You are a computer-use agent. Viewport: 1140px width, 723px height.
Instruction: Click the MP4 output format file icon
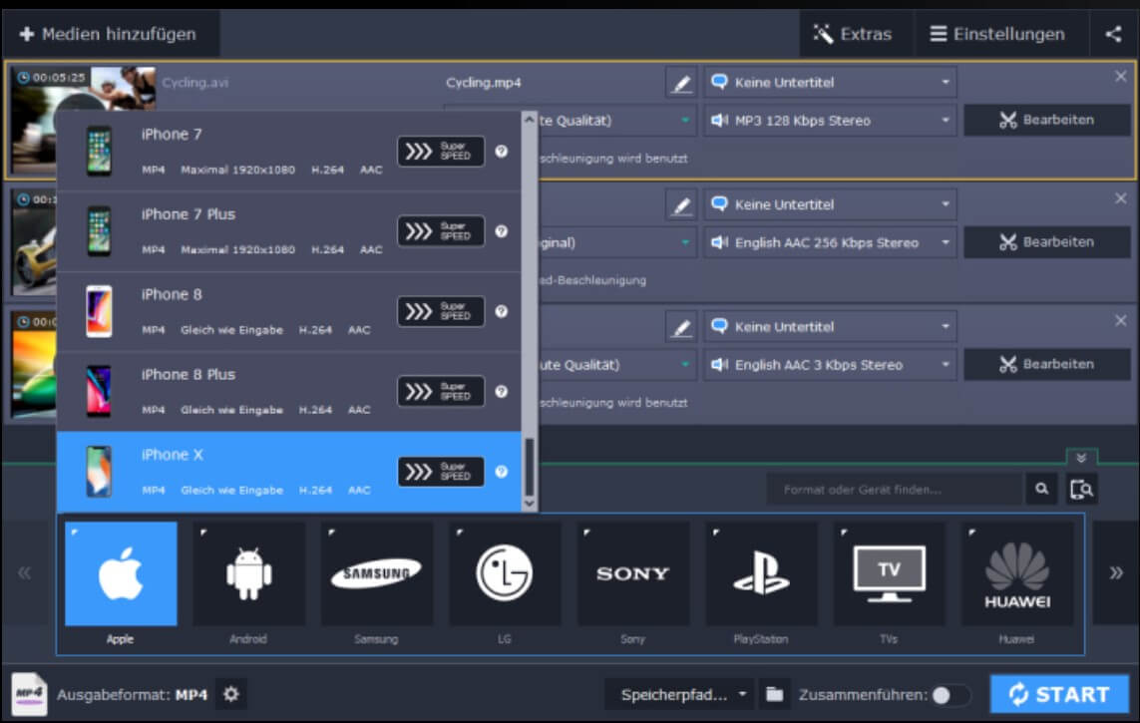point(29,695)
